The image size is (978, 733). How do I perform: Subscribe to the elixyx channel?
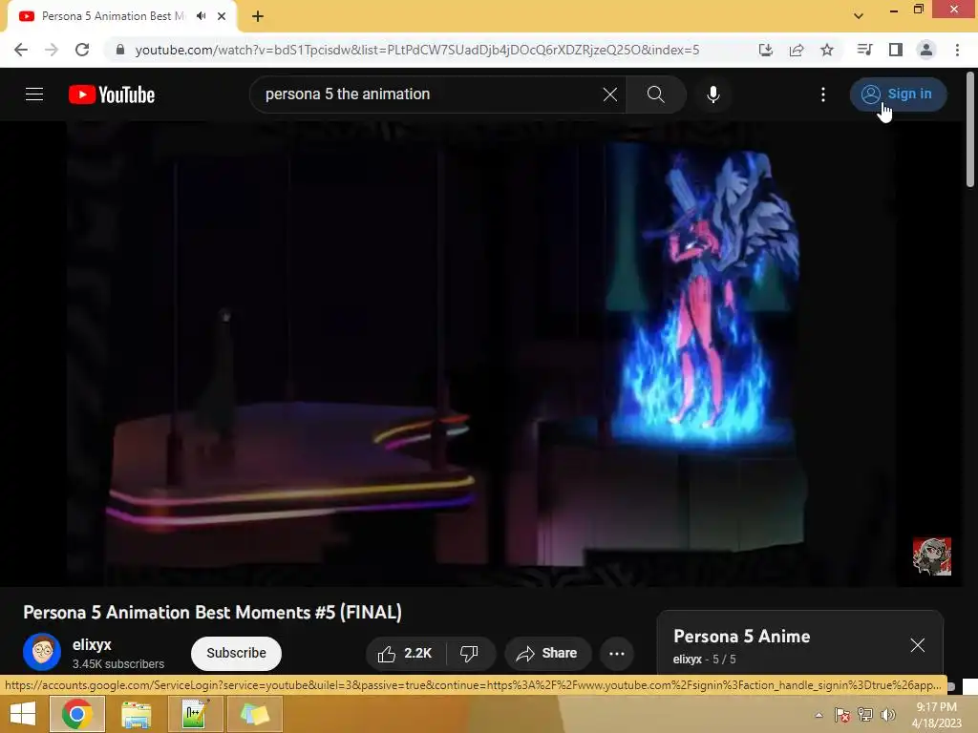(237, 653)
